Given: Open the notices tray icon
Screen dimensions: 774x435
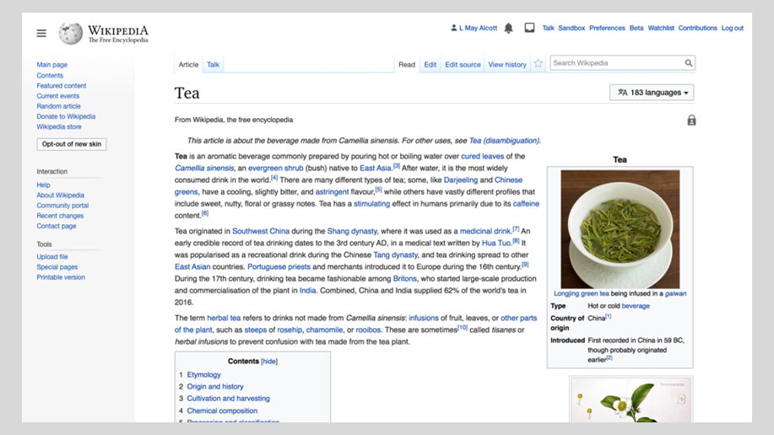Looking at the screenshot, I should click(x=529, y=28).
